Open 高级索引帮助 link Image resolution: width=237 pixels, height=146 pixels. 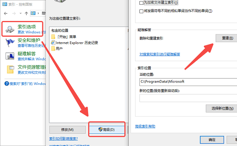coord(145,126)
